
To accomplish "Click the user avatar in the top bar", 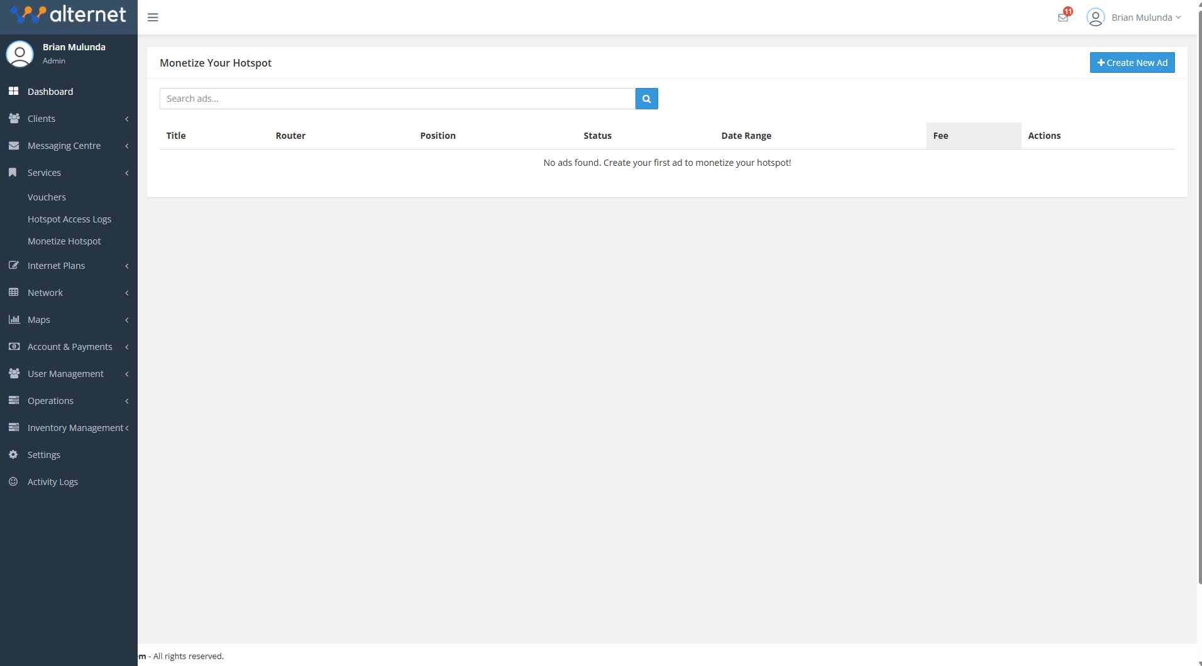I will pyautogui.click(x=1096, y=17).
